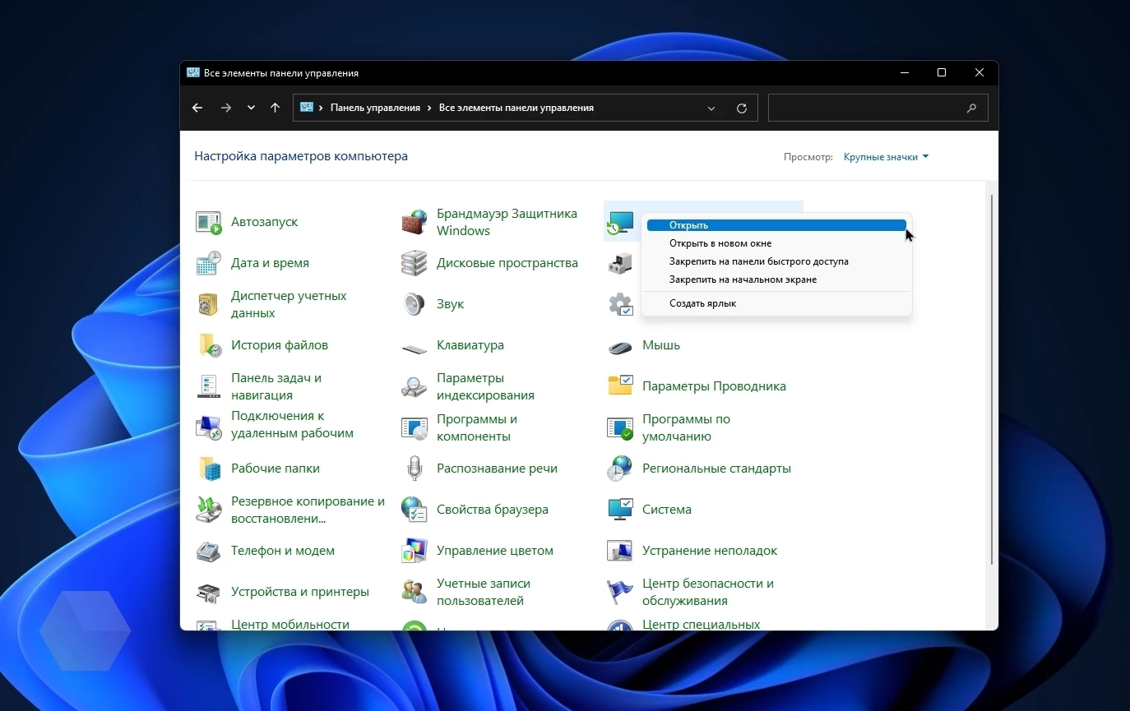Click the Звук speaker icon
The height and width of the screenshot is (711, 1130).
point(414,304)
